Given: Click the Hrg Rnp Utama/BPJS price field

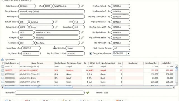Looking at the screenshot, I should 121,17.
